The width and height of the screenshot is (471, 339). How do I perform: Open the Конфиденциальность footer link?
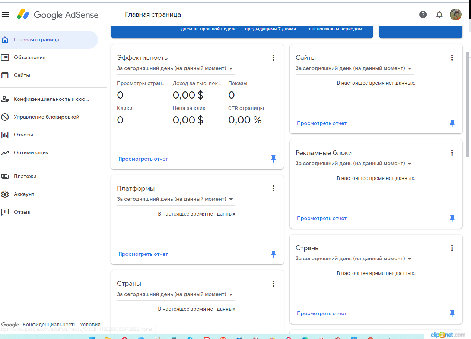[50, 325]
